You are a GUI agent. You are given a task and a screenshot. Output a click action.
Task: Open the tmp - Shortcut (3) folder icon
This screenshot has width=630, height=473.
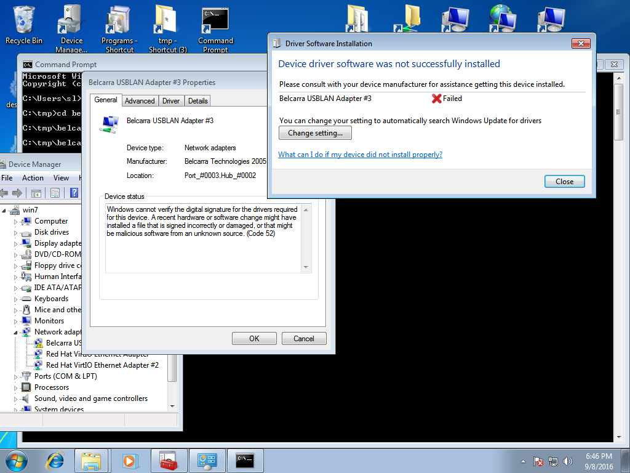[x=167, y=28]
